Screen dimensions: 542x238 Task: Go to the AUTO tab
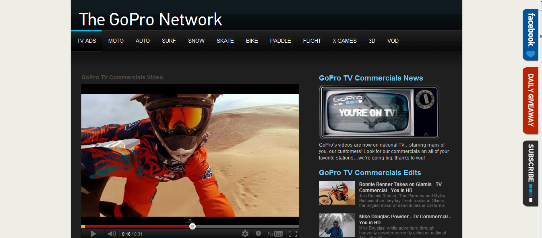143,41
